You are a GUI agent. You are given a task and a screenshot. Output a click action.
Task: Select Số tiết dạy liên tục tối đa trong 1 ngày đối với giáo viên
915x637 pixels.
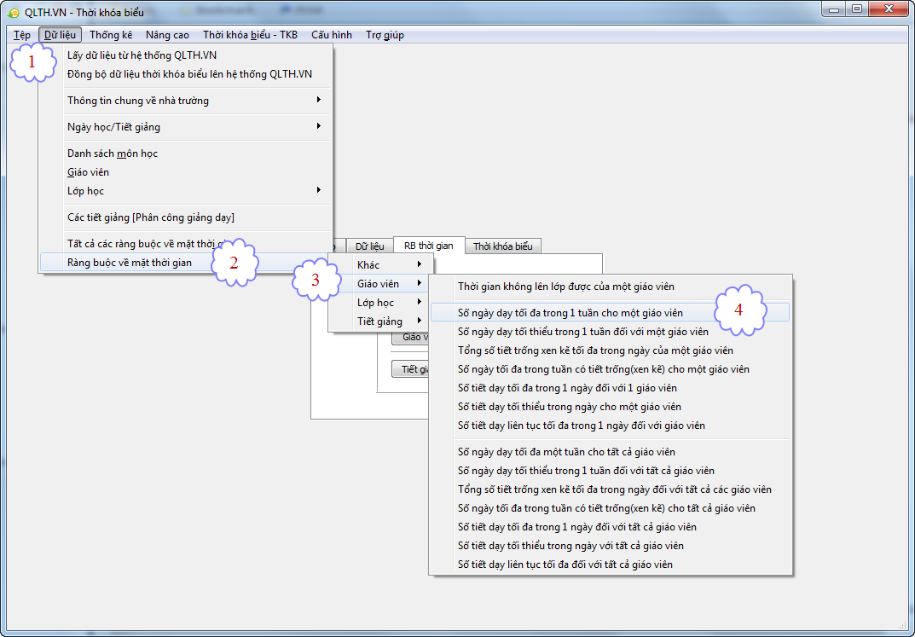[611, 426]
